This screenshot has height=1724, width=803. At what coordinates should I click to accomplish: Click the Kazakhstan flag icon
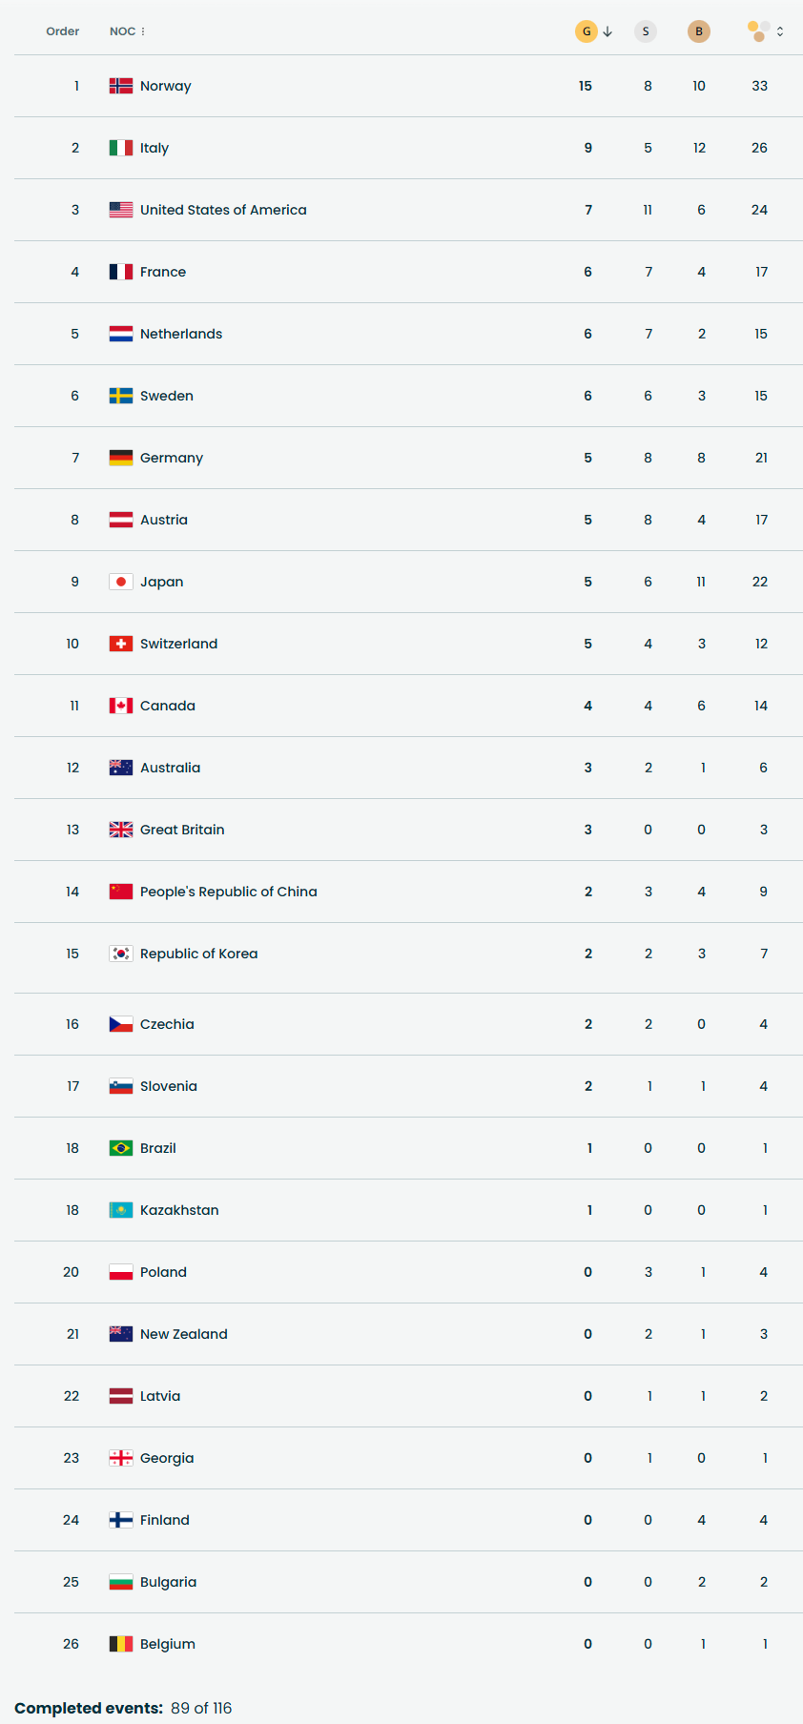pos(121,1210)
